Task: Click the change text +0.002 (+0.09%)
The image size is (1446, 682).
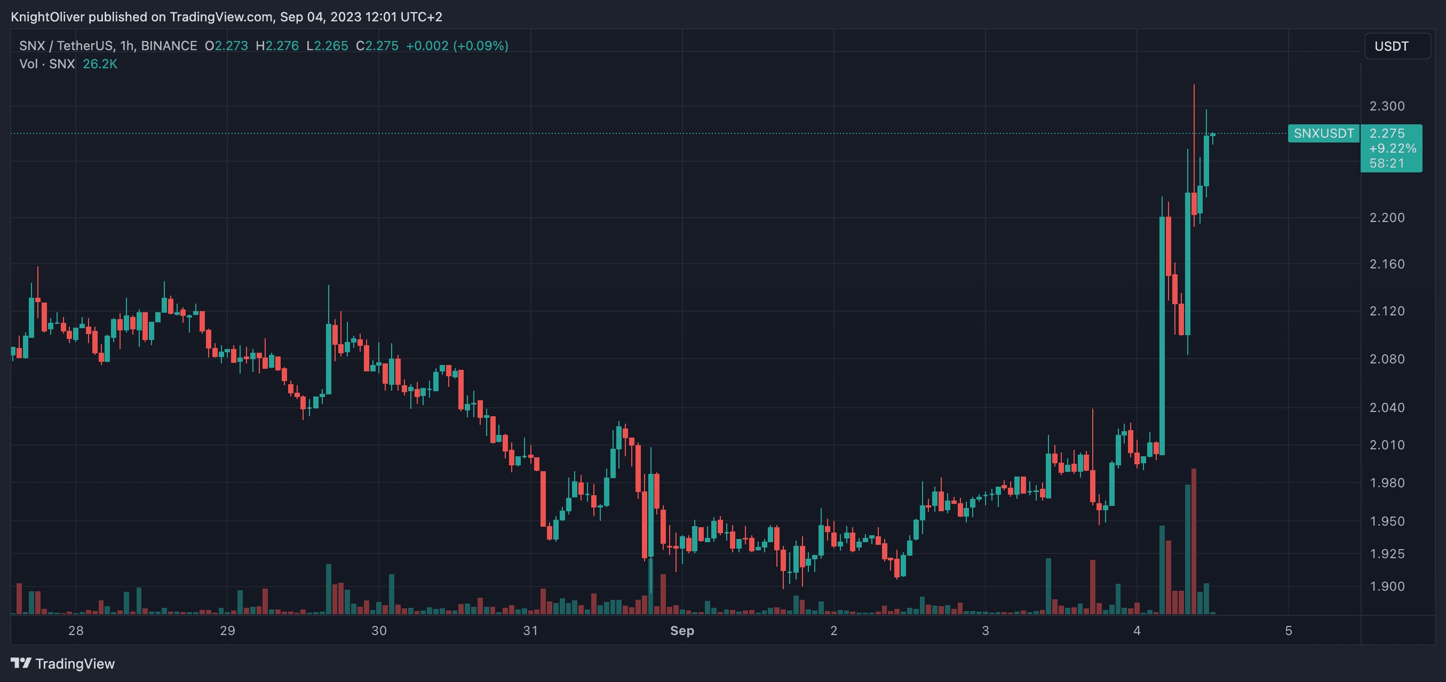Action: pos(457,45)
